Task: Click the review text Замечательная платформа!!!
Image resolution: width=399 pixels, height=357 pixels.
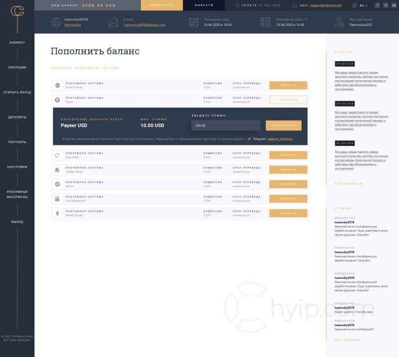Action: [x=354, y=329]
